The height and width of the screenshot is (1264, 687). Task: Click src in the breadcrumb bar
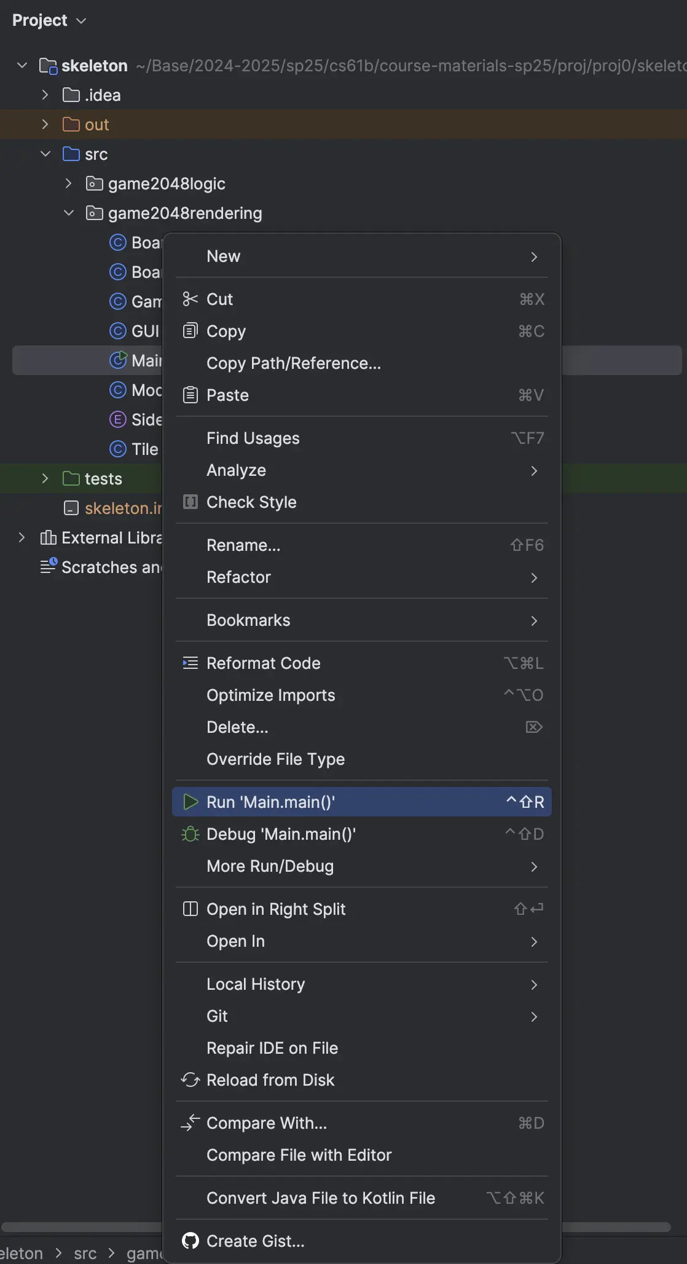coord(85,1254)
